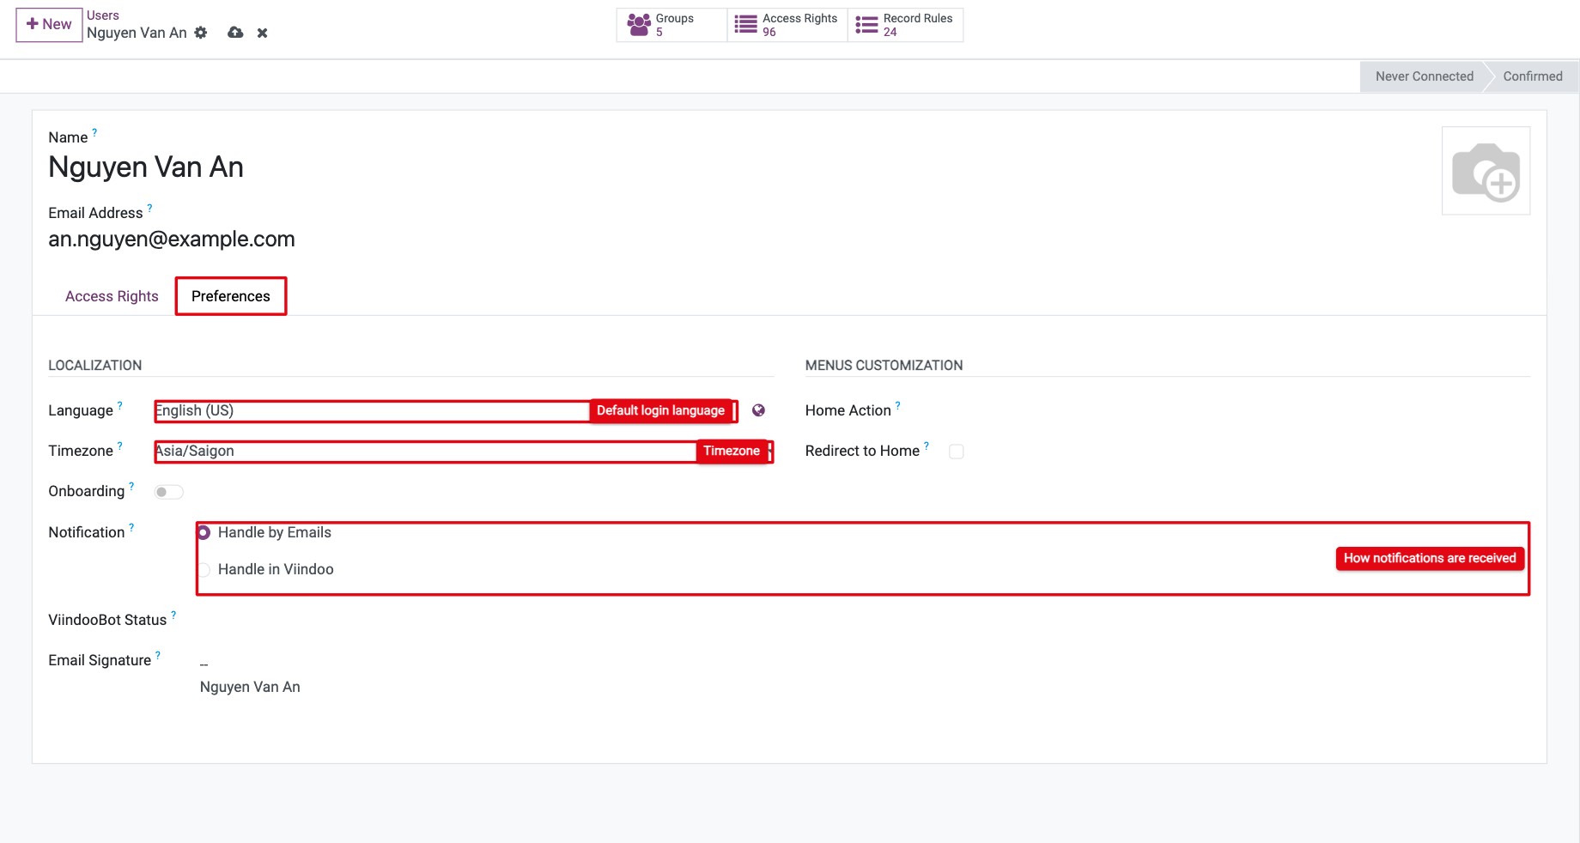Toggle the Onboarding switch
The width and height of the screenshot is (1580, 843).
168,492
